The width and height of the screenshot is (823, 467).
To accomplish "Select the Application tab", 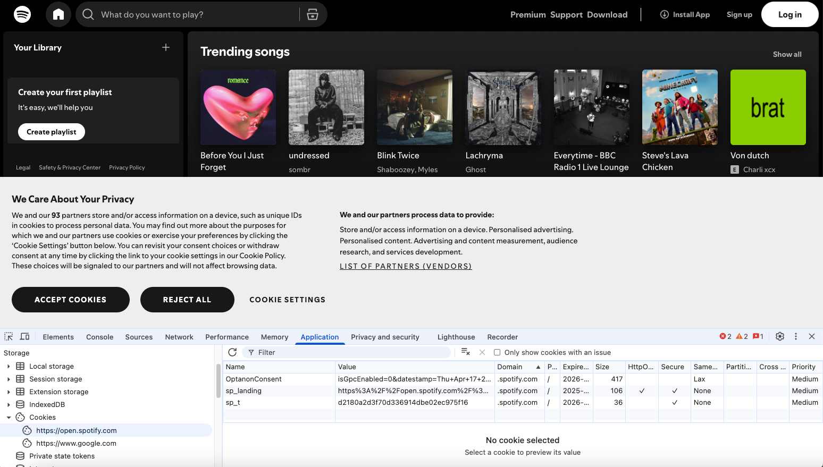I will [320, 337].
